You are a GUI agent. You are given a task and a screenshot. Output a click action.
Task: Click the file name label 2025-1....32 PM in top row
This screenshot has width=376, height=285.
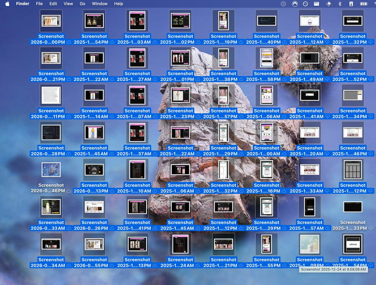click(x=349, y=42)
